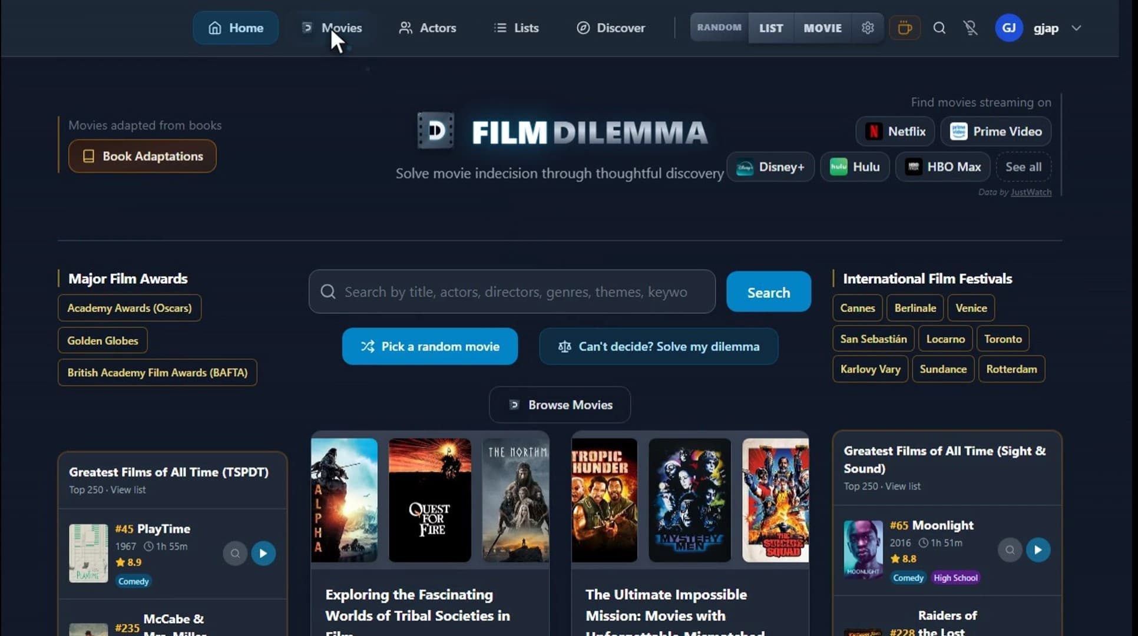This screenshot has height=636, width=1138.
Task: Open the JustWatch data link
Action: tap(1031, 192)
